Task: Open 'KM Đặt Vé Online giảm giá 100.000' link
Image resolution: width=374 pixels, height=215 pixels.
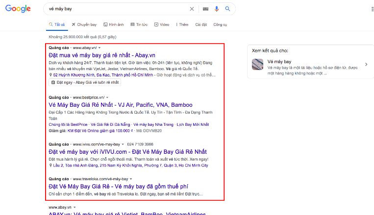Action: [x=100, y=131]
